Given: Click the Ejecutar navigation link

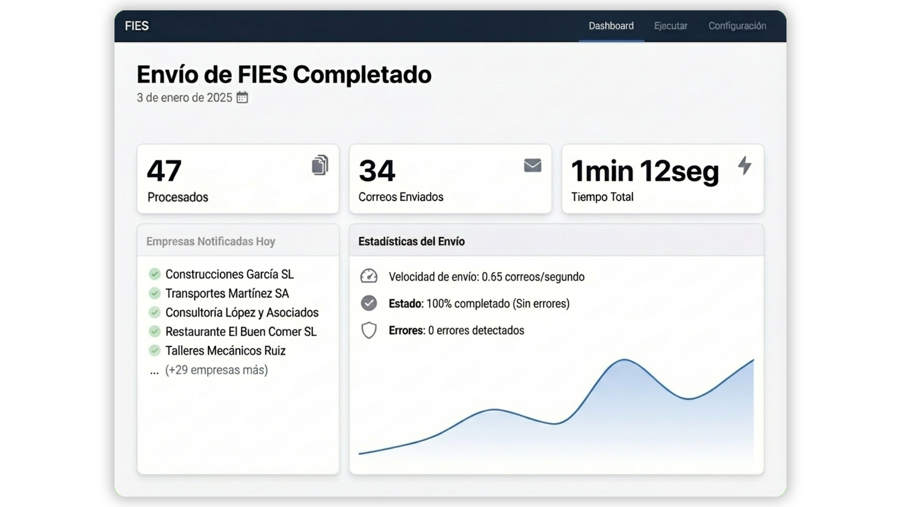Looking at the screenshot, I should [670, 26].
